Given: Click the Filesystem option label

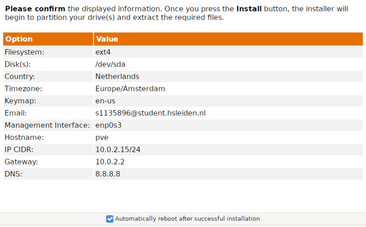Looking at the screenshot, I should tap(24, 52).
